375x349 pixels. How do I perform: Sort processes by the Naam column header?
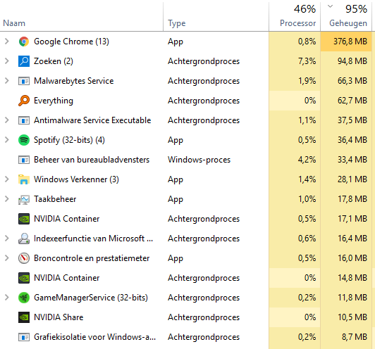(82, 17)
